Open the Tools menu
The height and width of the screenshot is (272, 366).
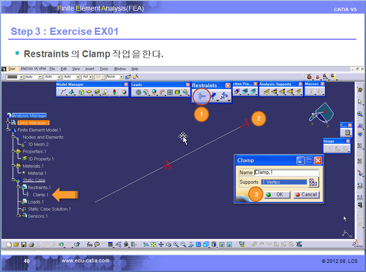coord(104,69)
